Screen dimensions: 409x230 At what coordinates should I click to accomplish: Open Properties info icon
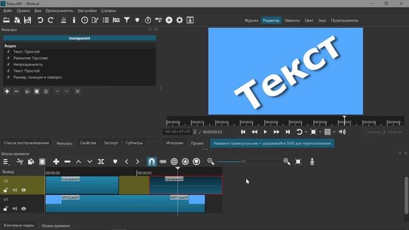point(74,20)
